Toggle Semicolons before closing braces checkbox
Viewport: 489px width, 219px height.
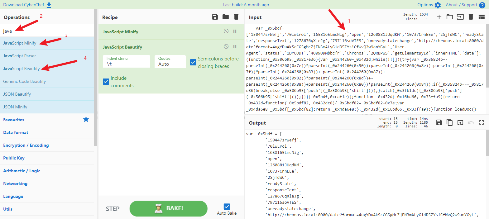193,62
